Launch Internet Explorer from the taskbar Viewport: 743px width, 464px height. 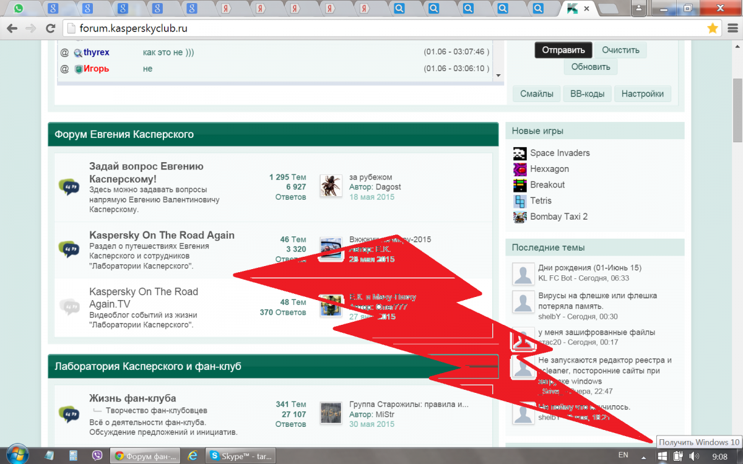point(193,455)
